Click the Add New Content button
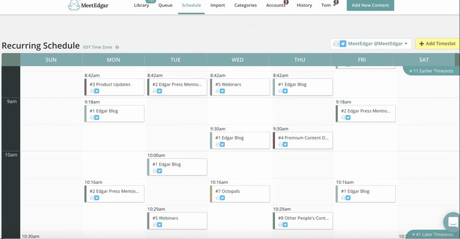460x239 pixels. 370,5
